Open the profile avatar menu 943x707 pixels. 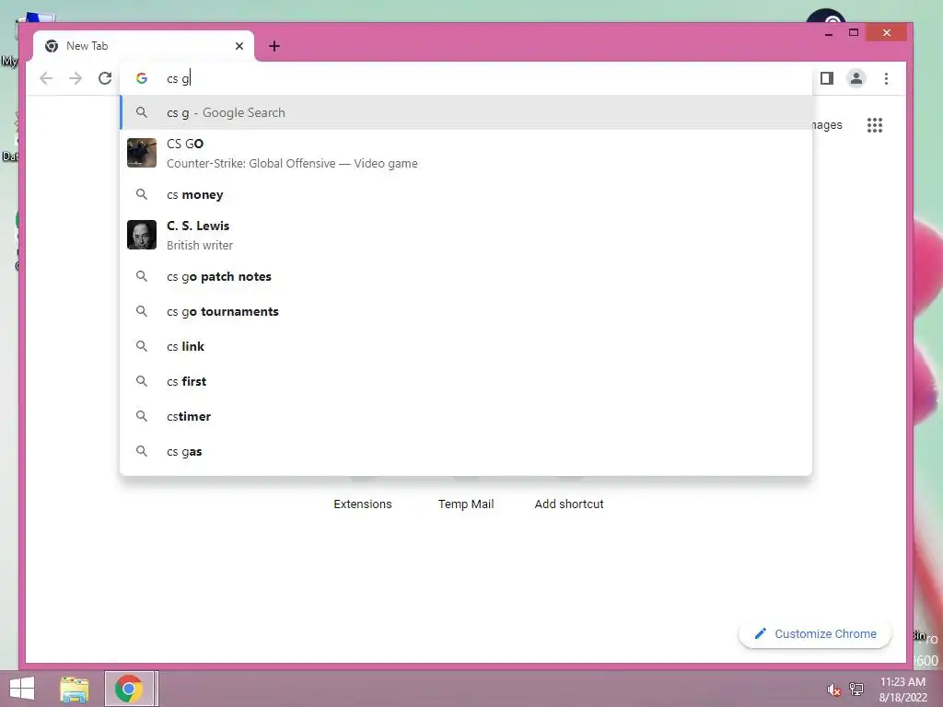[x=856, y=79]
